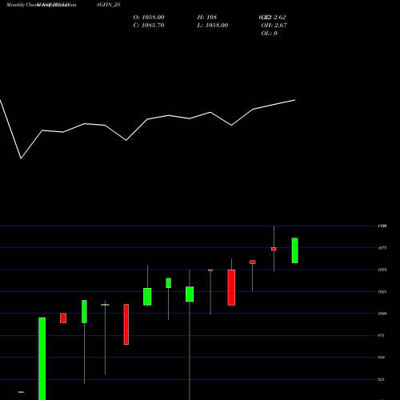
Task: Click the 1025 price axis label
Action: [x=382, y=292]
